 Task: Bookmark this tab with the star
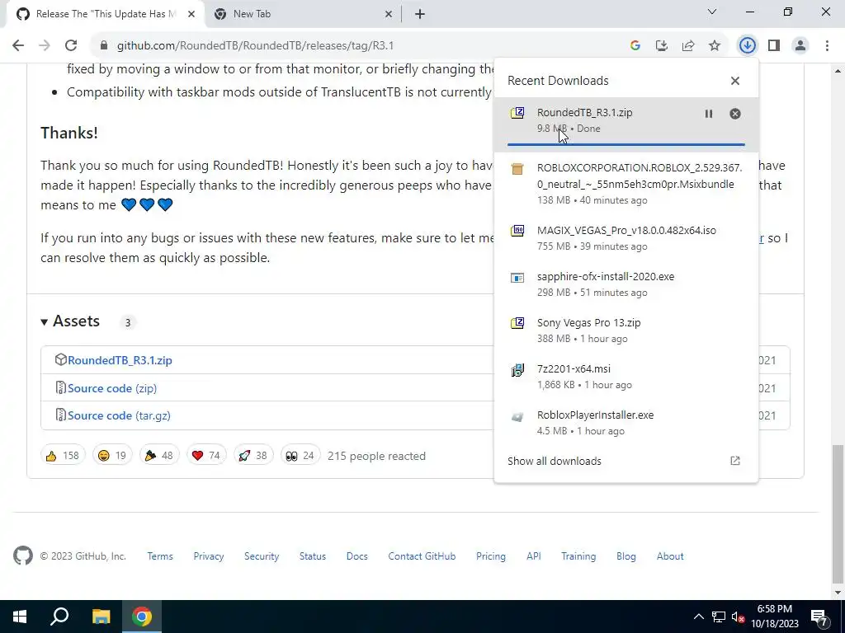[x=715, y=46]
